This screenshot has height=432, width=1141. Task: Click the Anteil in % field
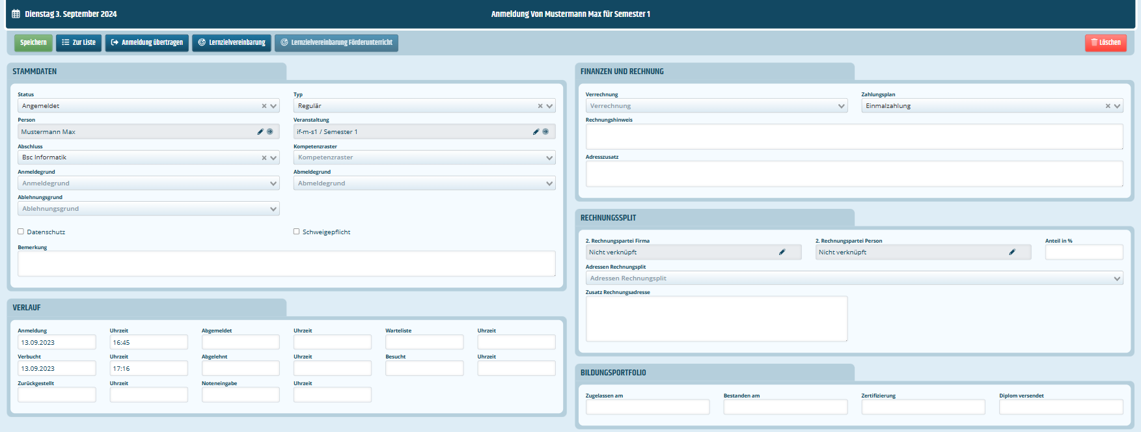point(1084,252)
